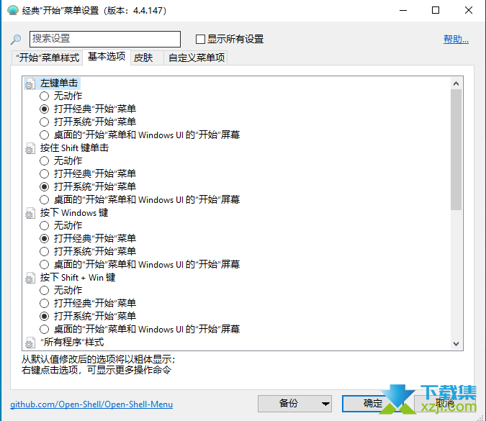486x421 pixels.
Task: Switch to the 皮肤 tab
Action: (x=147, y=58)
